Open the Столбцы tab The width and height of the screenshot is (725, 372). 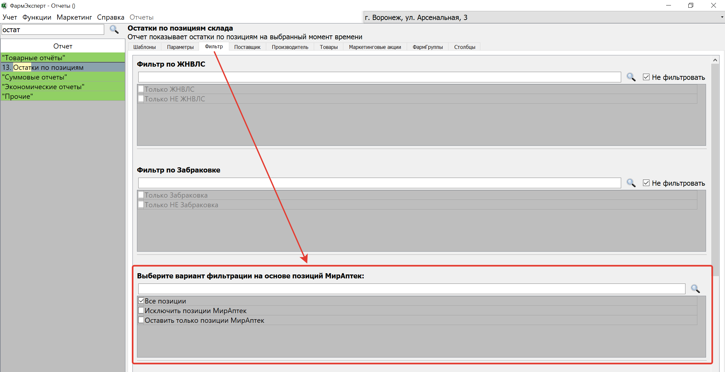click(x=464, y=47)
